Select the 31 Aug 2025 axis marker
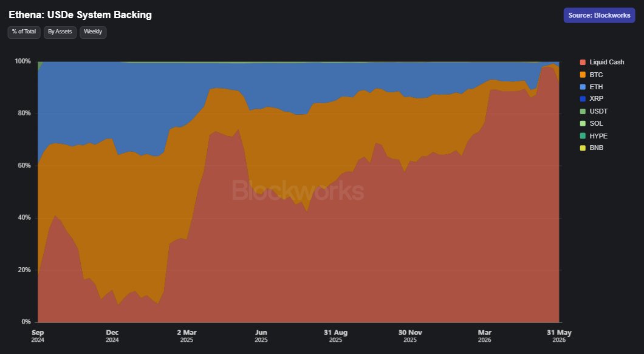 (335, 336)
